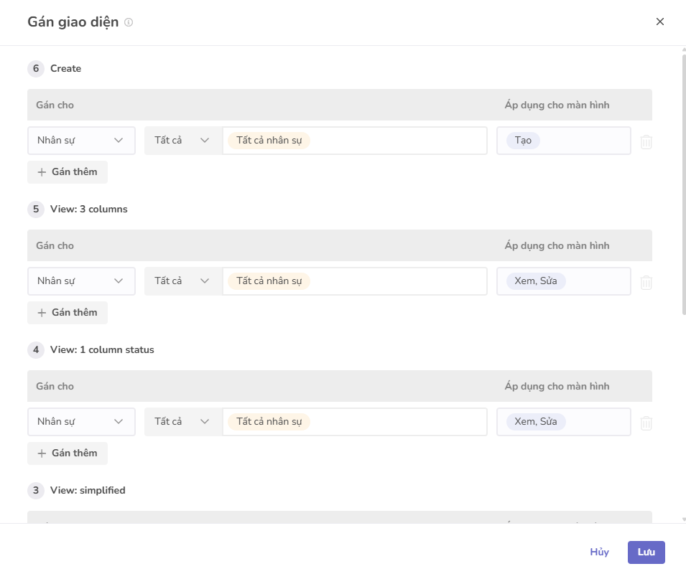The height and width of the screenshot is (579, 686).
Task: Click the Tạo screen field in Create section
Action: point(563,141)
